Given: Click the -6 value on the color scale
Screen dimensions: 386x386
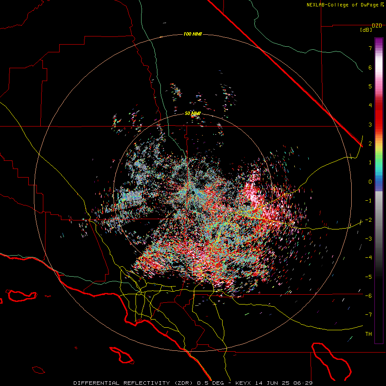Looking at the screenshot, I should (x=368, y=296).
